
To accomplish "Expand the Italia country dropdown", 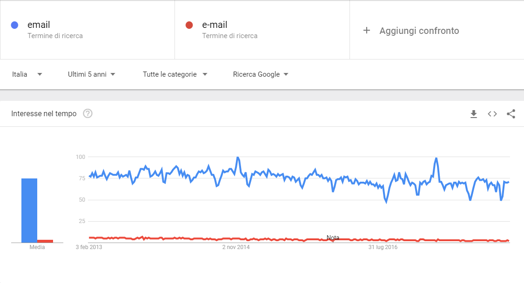I will 27,74.
